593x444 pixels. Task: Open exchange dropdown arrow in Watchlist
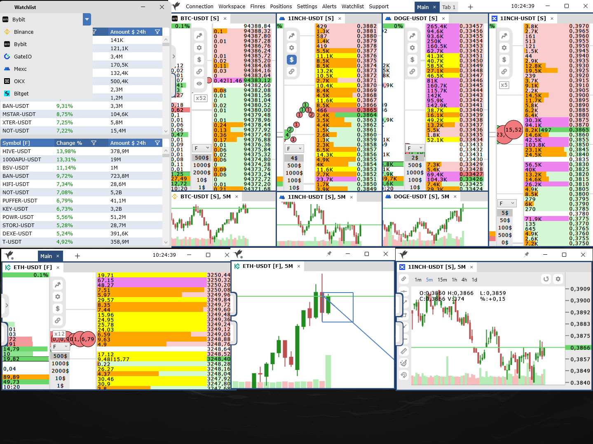[87, 19]
